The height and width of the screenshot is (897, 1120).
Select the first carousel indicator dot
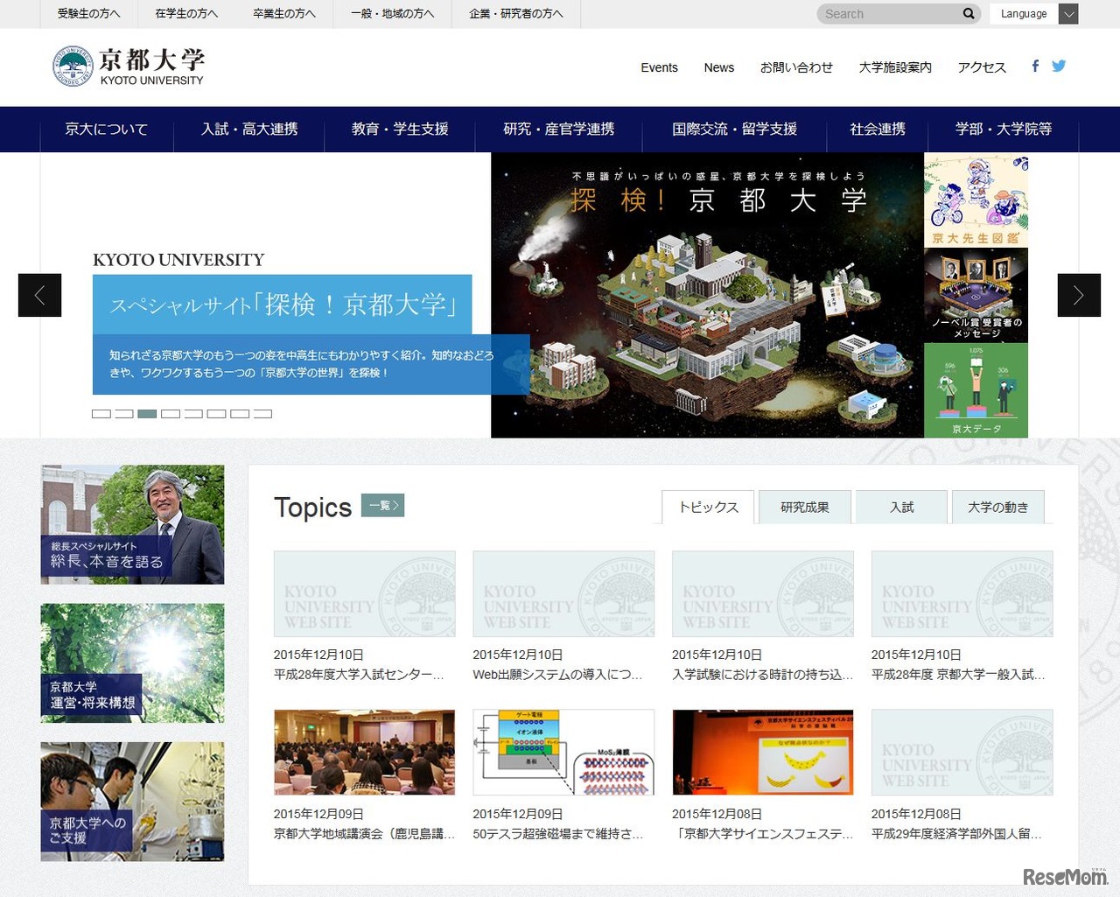point(101,413)
